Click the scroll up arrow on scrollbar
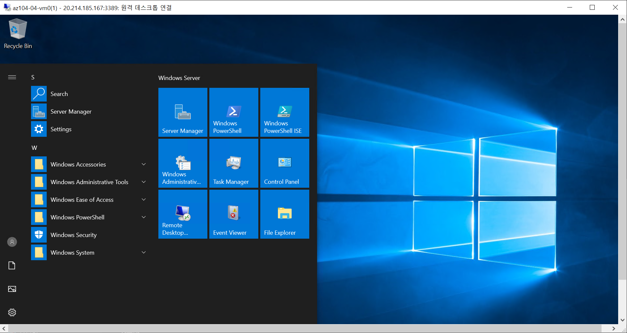 622,19
